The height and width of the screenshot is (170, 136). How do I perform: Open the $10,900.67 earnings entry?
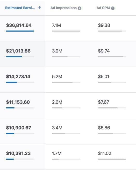(19, 128)
